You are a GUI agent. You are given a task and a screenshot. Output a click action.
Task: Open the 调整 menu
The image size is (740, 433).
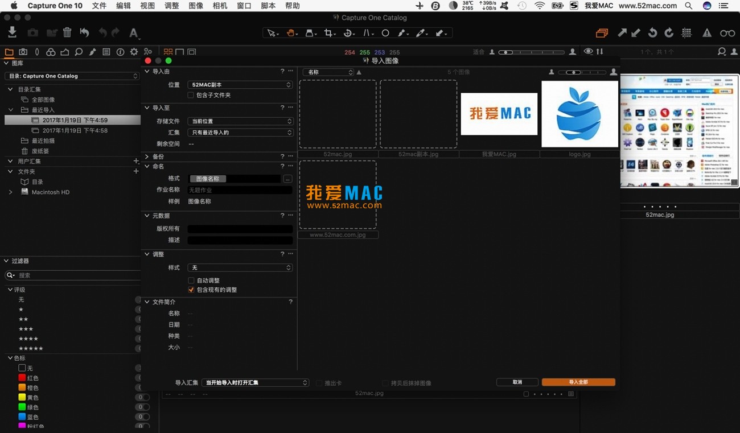[171, 6]
